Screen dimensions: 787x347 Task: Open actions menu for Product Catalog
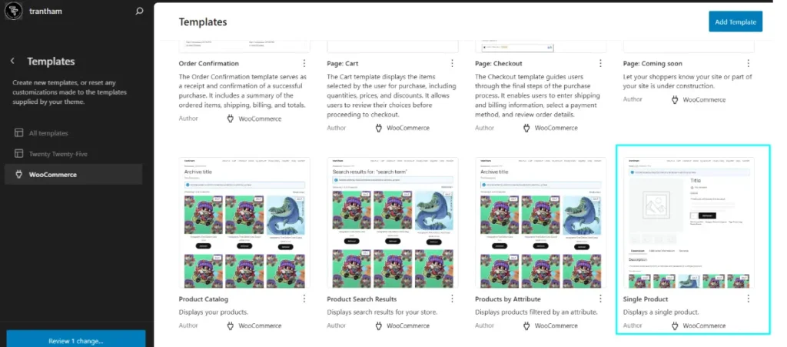(x=304, y=299)
